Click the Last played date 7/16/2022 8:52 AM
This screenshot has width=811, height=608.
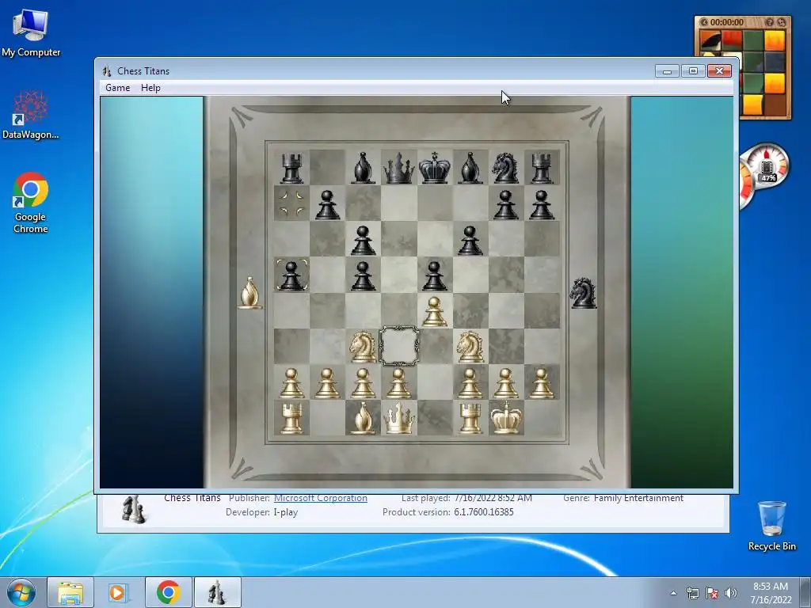click(x=493, y=499)
